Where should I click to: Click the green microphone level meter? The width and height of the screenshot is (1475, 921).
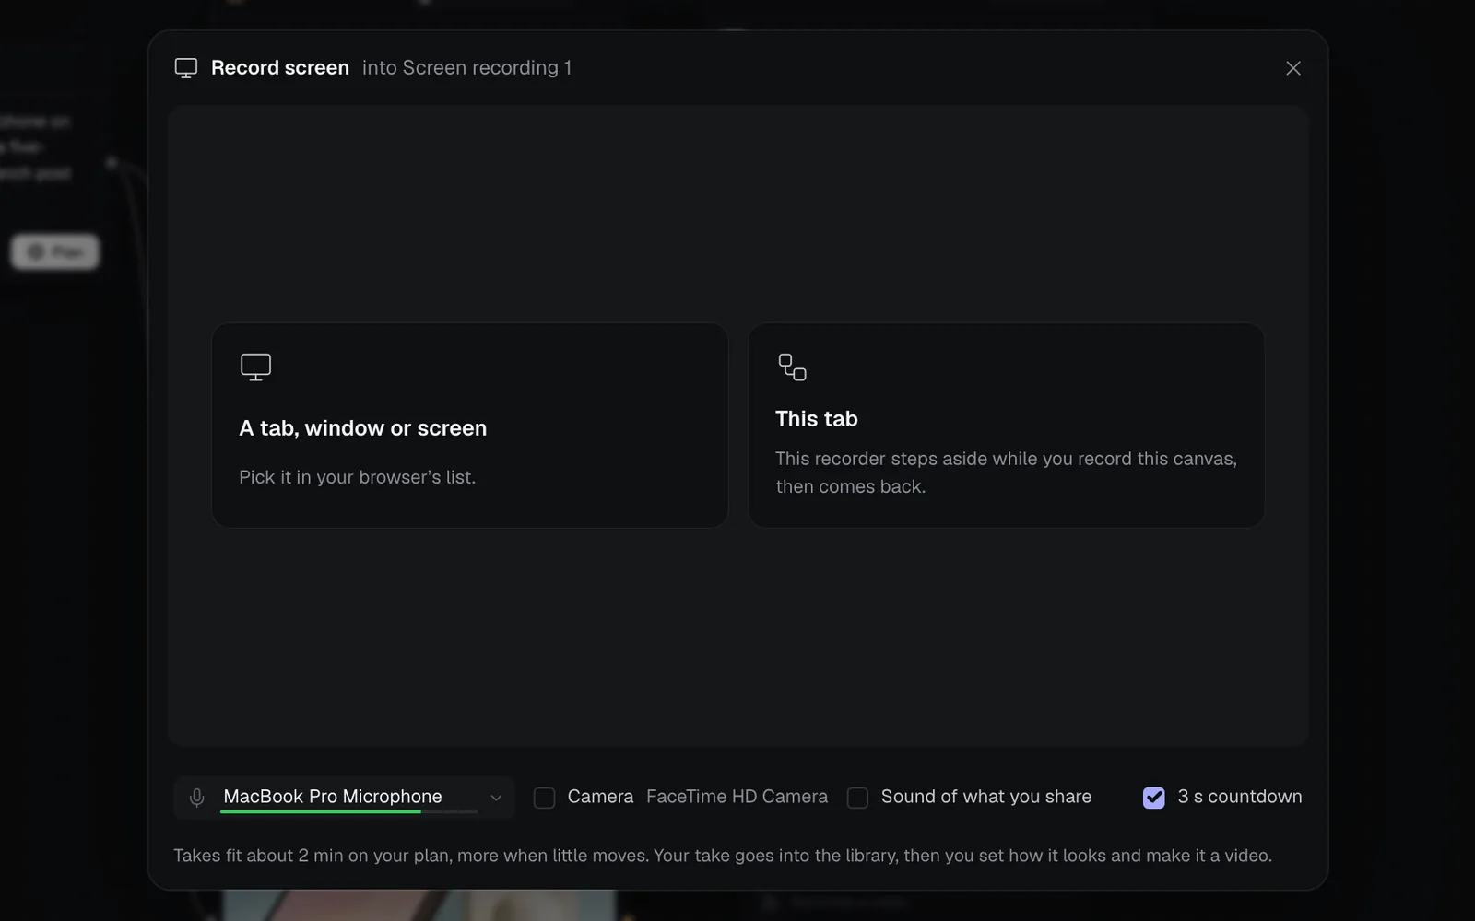[x=348, y=811]
